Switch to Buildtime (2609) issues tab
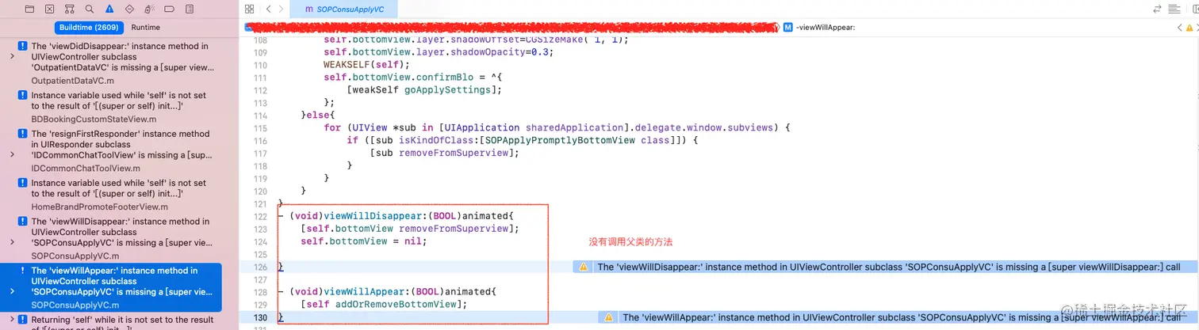 pos(87,28)
